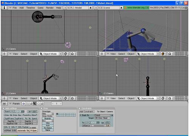189x136 pixels.
Task: Click the Add Constraint button
Action: pos(87,112)
